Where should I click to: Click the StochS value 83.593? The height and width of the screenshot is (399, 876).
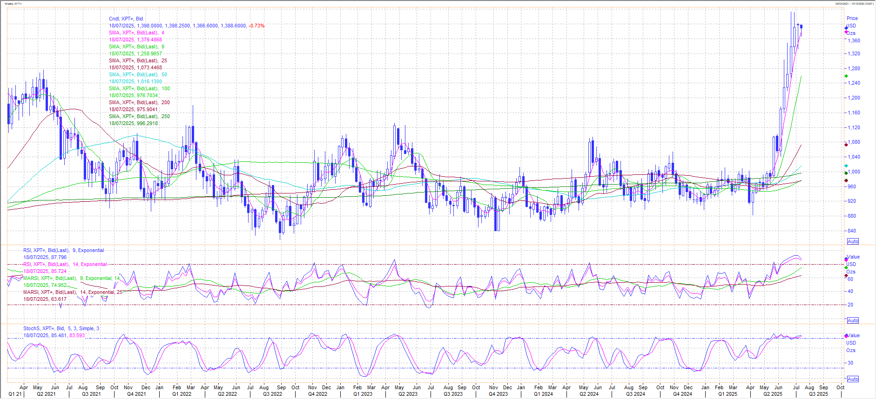click(x=77, y=336)
